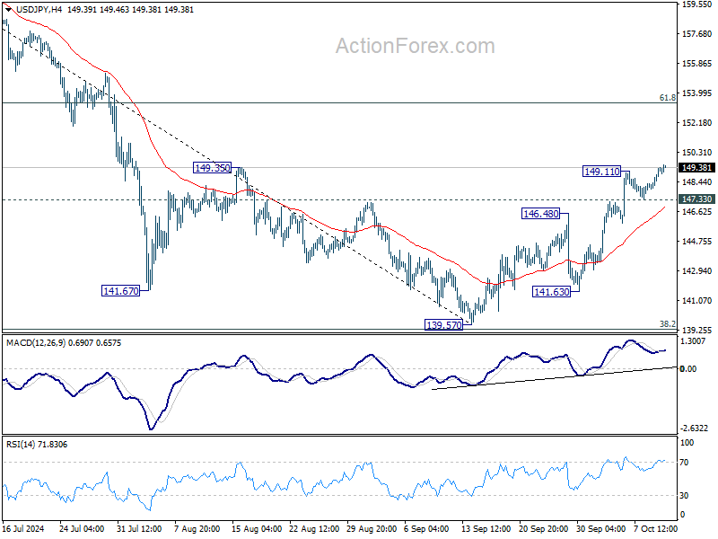718x539 pixels.
Task: Click the 29 Aug 20:00 time axis label
Action: click(x=372, y=528)
